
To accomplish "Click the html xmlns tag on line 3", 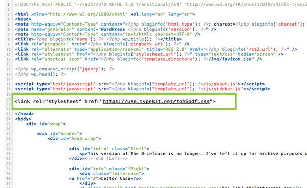I will coord(105,14).
